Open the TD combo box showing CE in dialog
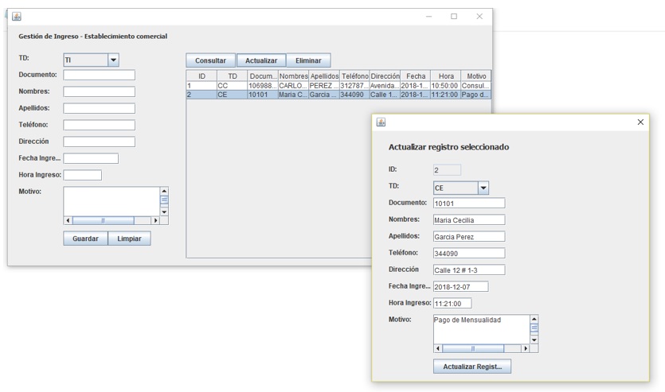This screenshot has width=665, height=392. [461, 188]
